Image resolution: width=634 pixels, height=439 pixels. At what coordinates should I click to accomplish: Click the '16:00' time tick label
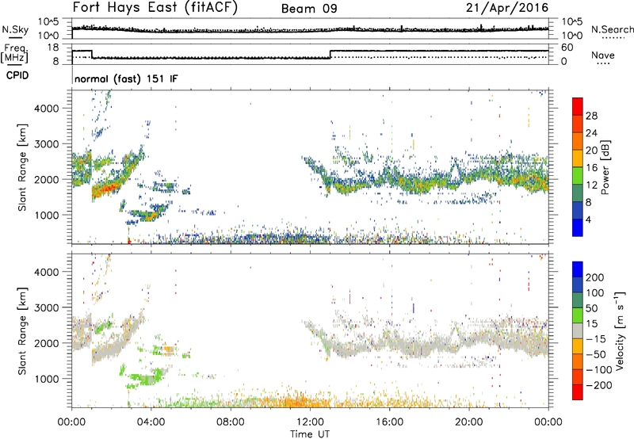[x=389, y=422]
